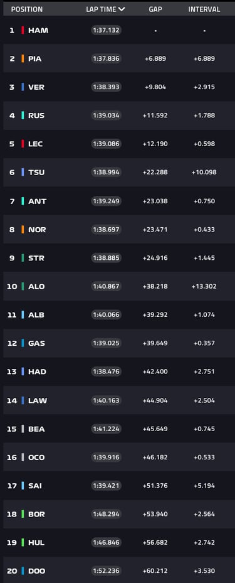
Task: Open the DOO driver in position 20
Action: click(37, 570)
